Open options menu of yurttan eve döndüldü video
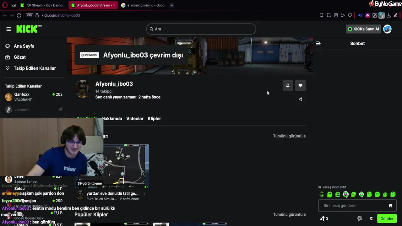 (x=144, y=194)
